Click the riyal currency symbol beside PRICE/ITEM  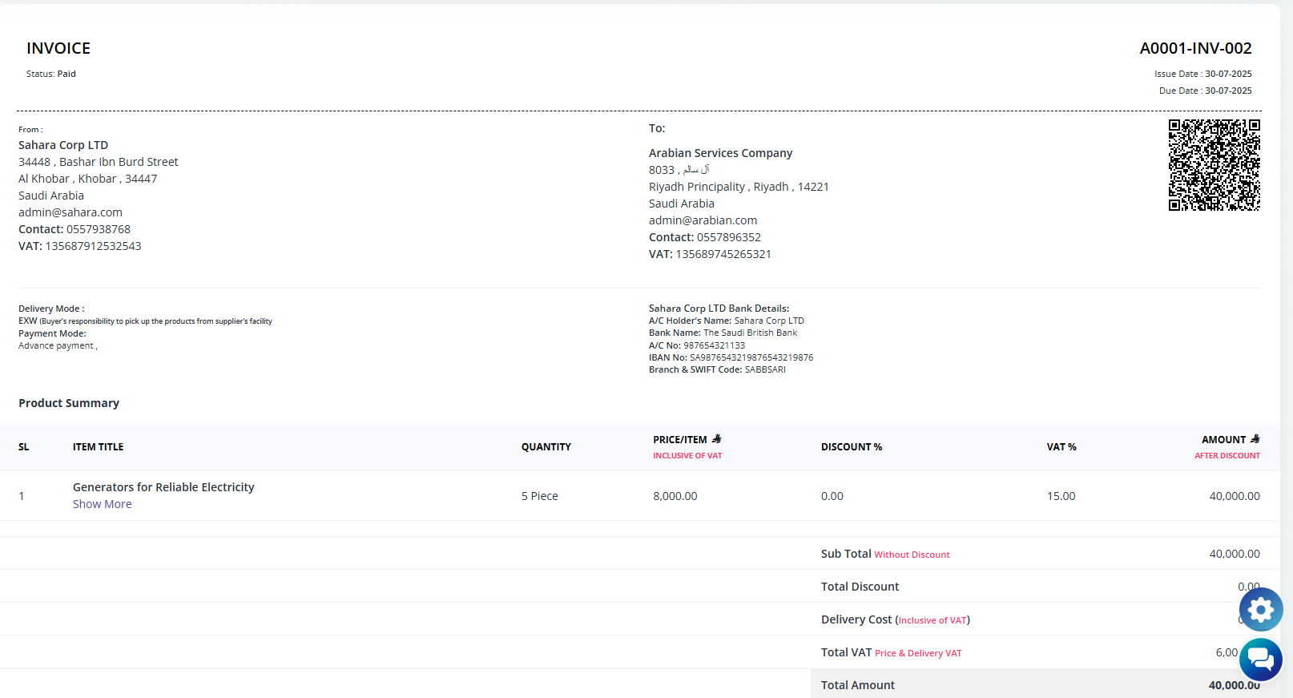click(716, 439)
